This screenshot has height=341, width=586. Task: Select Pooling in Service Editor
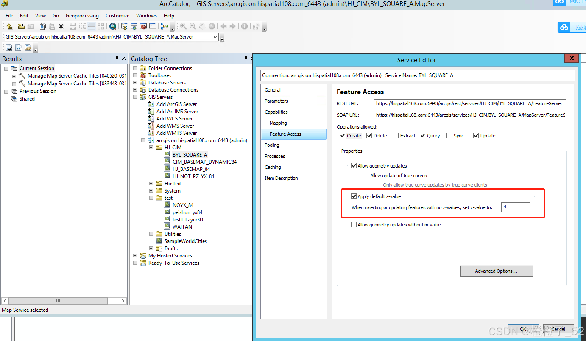pyautogui.click(x=272, y=145)
